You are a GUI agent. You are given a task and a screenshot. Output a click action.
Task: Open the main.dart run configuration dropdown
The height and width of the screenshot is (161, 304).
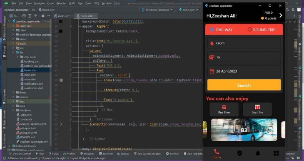point(189,10)
